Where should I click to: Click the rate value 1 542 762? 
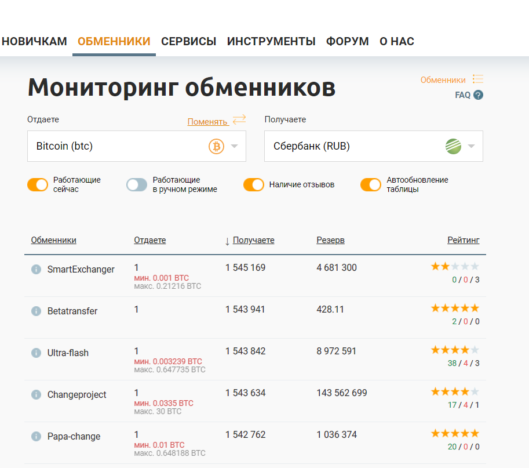(x=245, y=434)
